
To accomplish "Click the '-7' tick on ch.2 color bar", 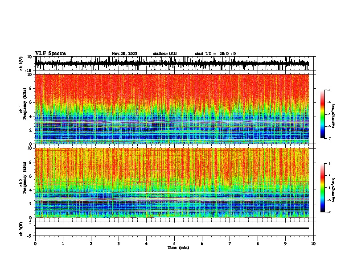I will [x=328, y=212].
